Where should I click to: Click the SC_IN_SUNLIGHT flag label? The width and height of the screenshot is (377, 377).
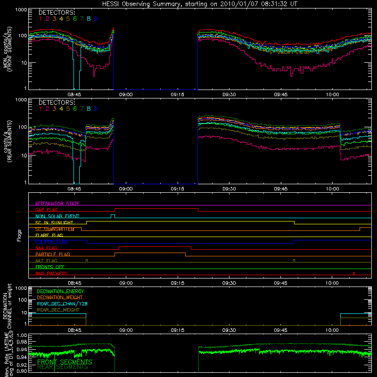click(x=54, y=222)
